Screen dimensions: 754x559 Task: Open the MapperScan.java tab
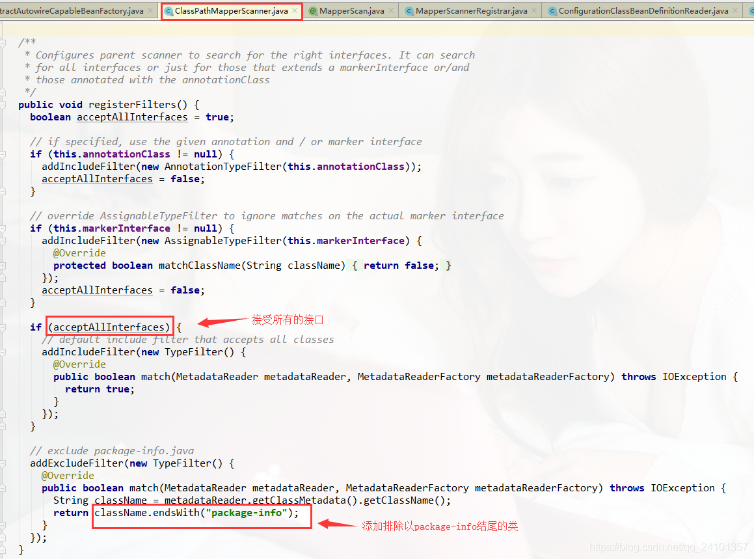tap(351, 10)
